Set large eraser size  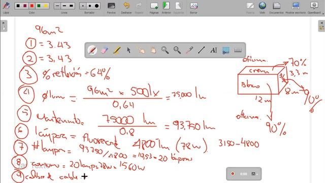click(96, 6)
